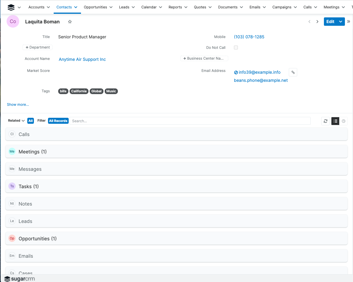Open the Calendar module
Screen dimensions: 353x282
point(149,7)
